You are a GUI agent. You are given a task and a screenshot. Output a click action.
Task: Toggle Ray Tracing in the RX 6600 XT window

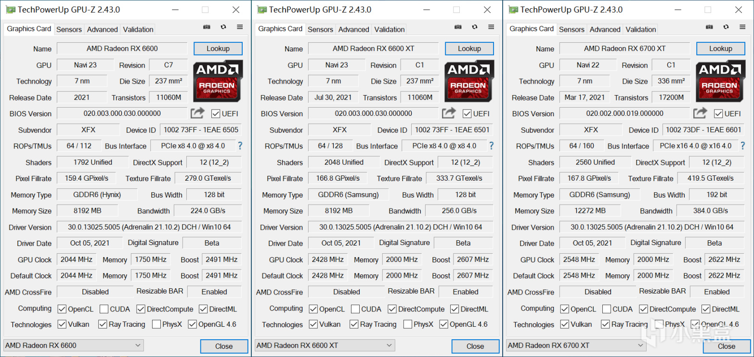[354, 324]
